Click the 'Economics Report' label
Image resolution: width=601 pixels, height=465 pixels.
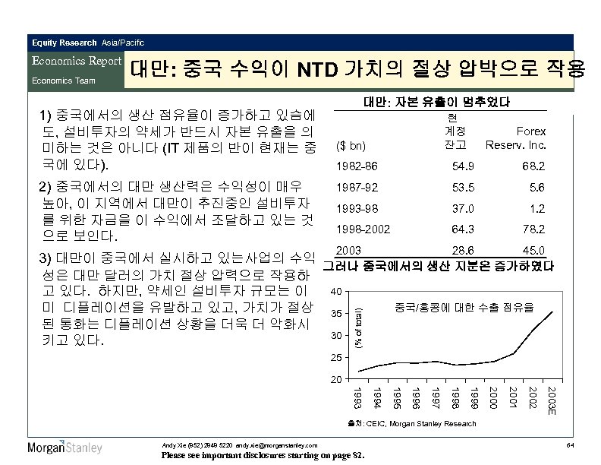pyautogui.click(x=77, y=61)
